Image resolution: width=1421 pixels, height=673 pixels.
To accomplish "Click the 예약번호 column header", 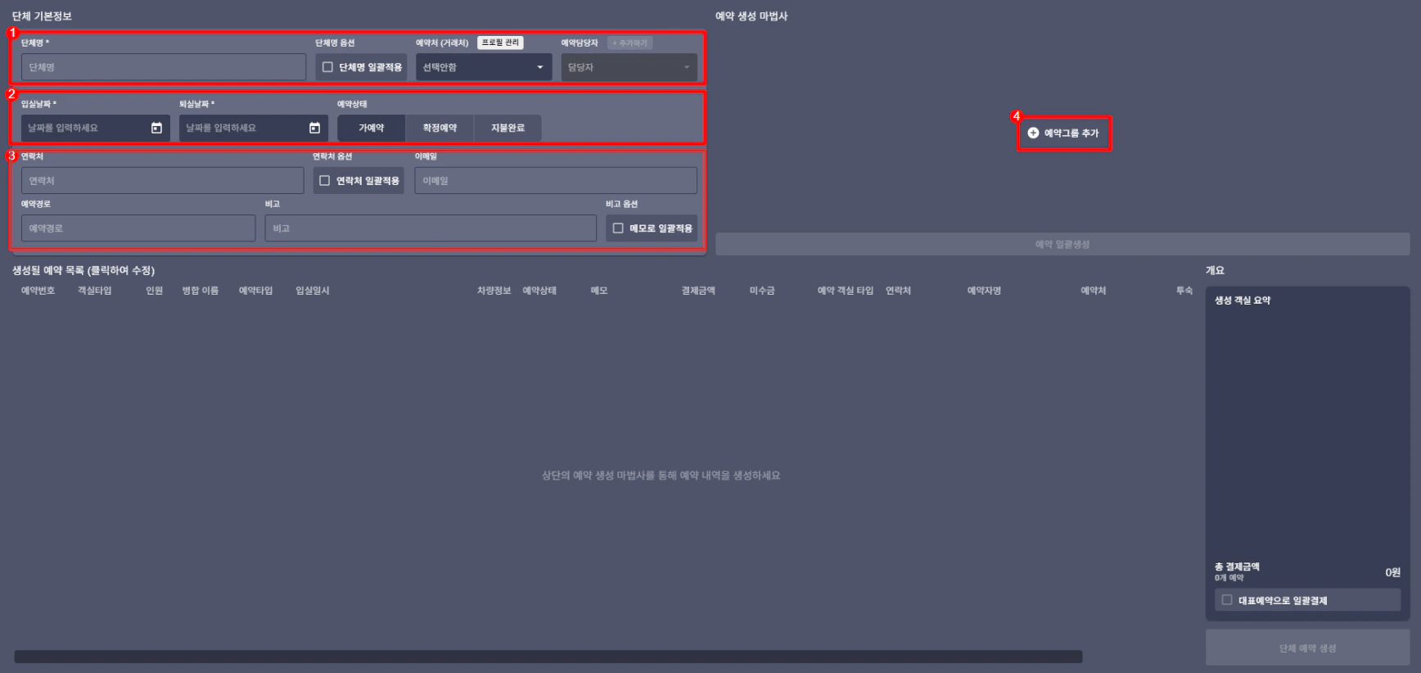I will (x=38, y=291).
